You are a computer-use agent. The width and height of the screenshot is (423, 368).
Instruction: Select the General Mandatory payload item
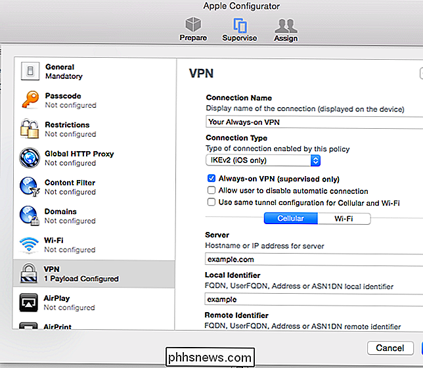[95, 72]
